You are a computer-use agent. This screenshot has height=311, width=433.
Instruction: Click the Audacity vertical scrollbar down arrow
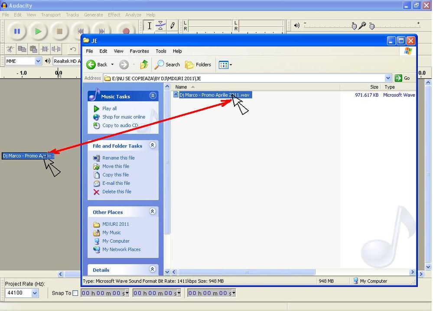428,267
